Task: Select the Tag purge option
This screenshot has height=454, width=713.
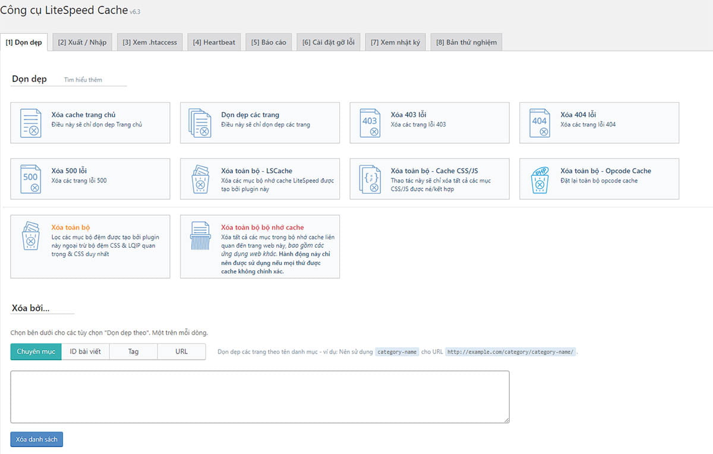Action: [133, 351]
